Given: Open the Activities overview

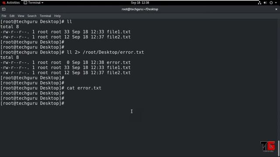Looking at the screenshot, I should click(11, 3).
